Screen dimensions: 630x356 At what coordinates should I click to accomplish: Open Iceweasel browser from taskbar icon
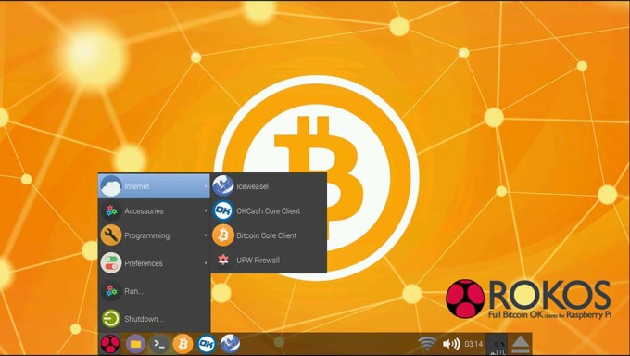(230, 344)
